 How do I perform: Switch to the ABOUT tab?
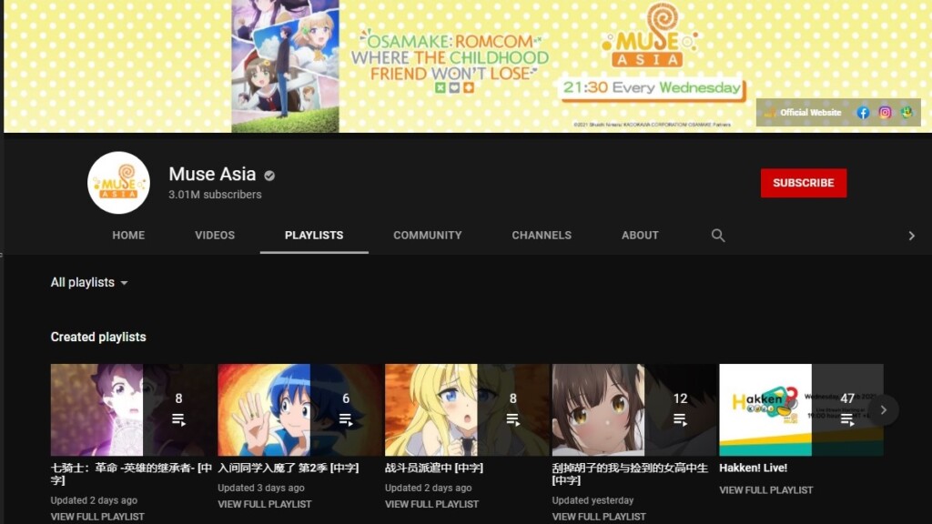point(640,236)
